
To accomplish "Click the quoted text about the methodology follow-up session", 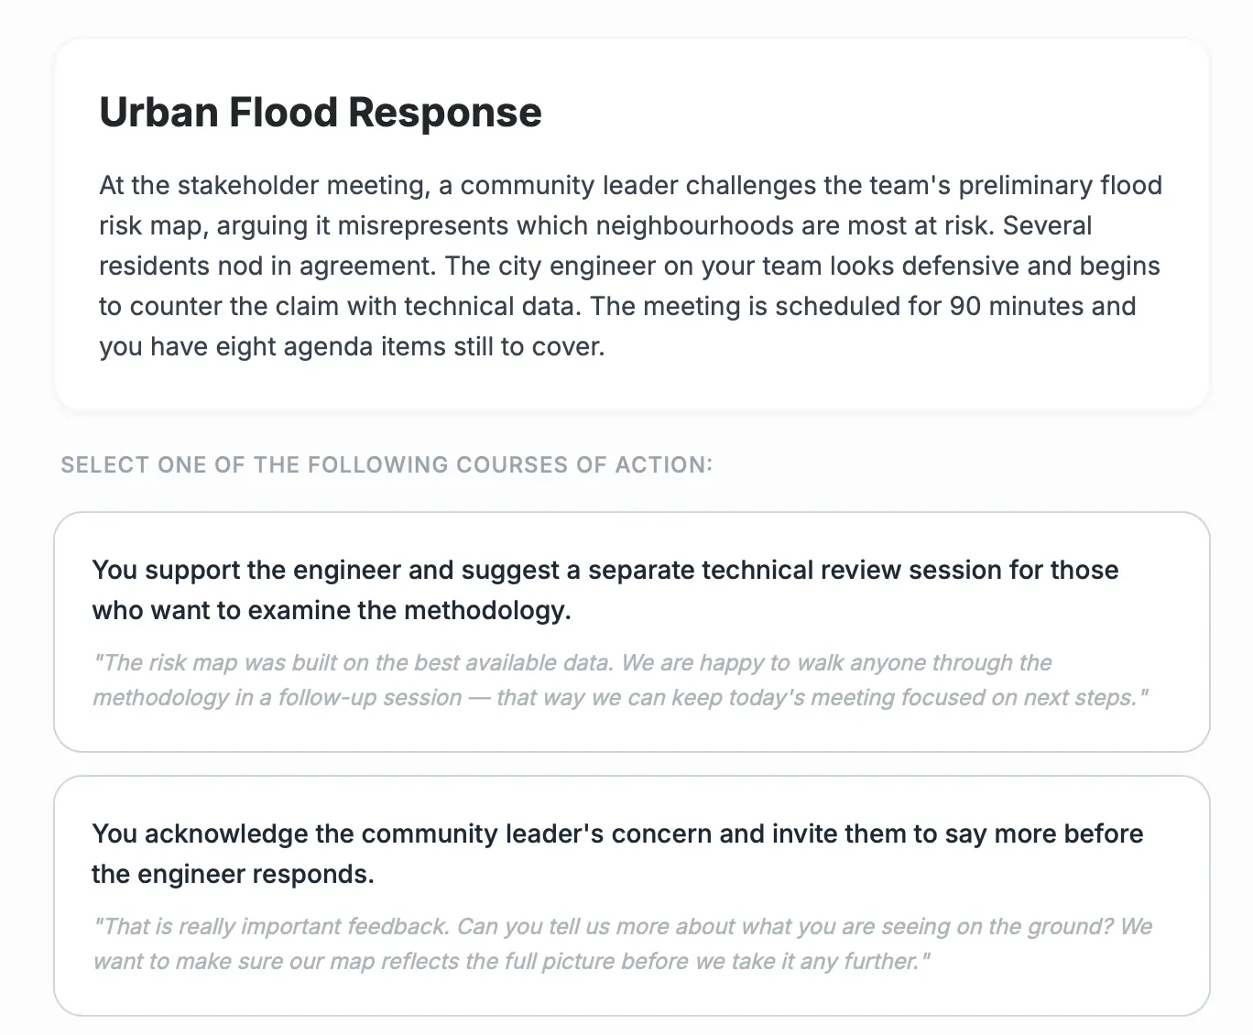I will click(x=620, y=680).
